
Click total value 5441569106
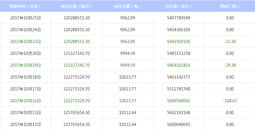point(179,42)
